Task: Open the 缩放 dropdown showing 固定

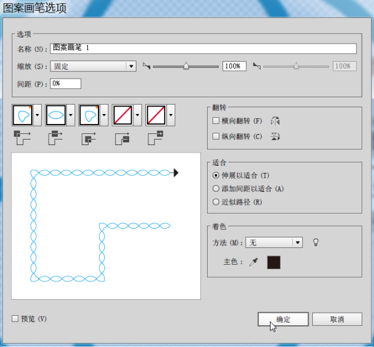Action: point(93,66)
